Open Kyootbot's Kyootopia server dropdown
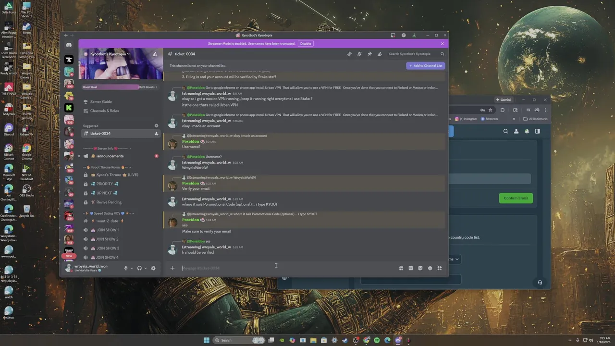Screen dimensions: 615x346 pos(107,54)
